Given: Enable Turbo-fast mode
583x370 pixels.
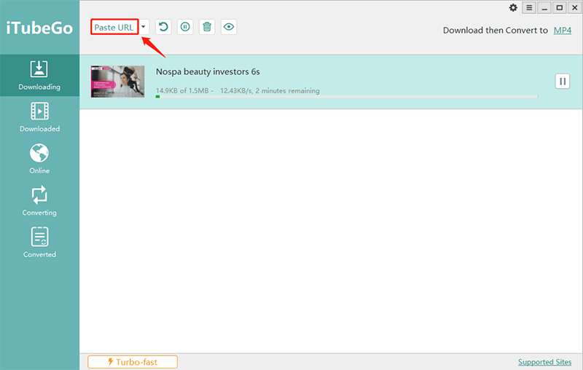Looking at the screenshot, I should pyautogui.click(x=133, y=362).
